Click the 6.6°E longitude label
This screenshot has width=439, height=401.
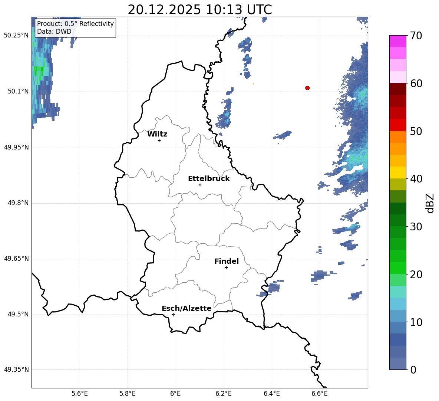pos(320,394)
